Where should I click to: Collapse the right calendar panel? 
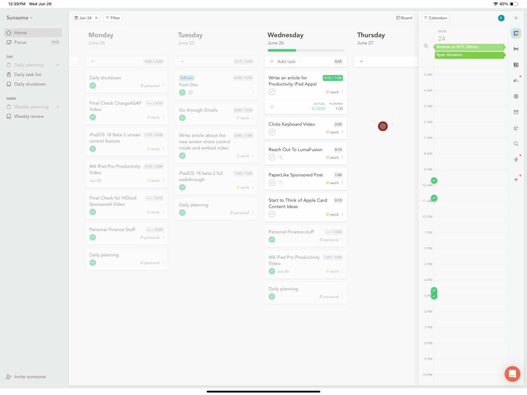(516, 18)
